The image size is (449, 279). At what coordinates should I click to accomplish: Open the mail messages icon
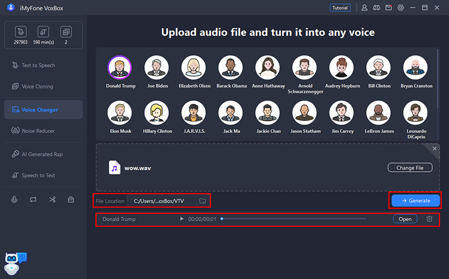(388, 8)
